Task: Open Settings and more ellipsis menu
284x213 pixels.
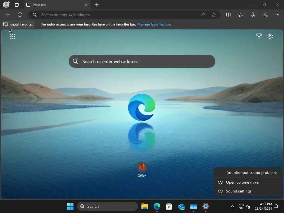Action: [x=277, y=15]
